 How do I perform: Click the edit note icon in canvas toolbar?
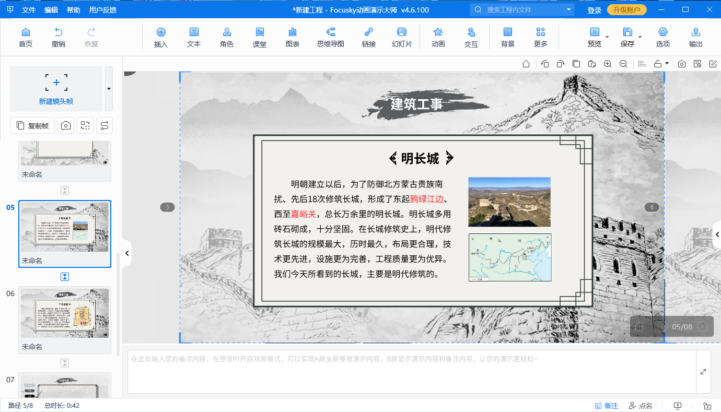713,64
